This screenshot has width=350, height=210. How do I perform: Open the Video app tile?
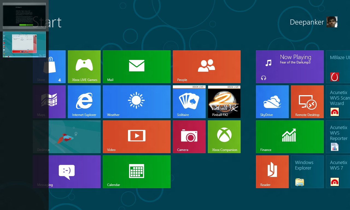pyautogui.click(x=137, y=137)
